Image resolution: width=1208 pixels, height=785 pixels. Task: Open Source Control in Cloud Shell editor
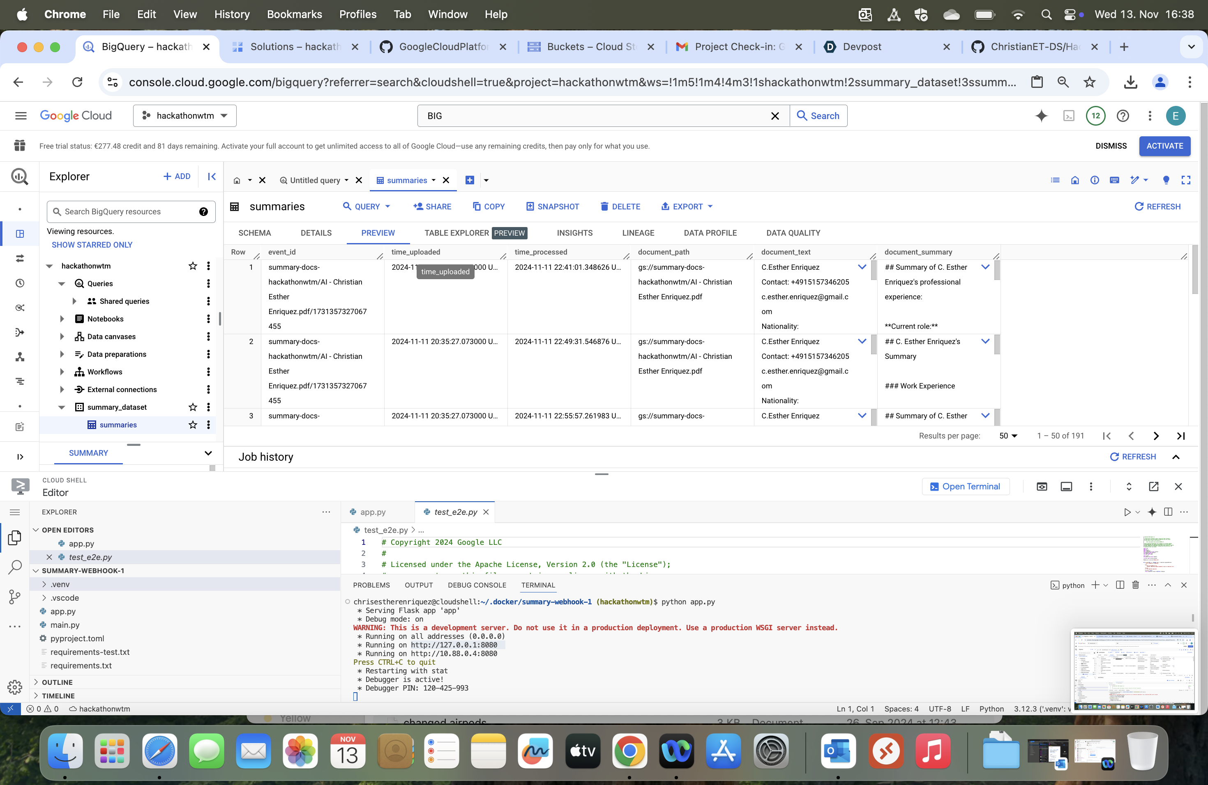point(15,597)
